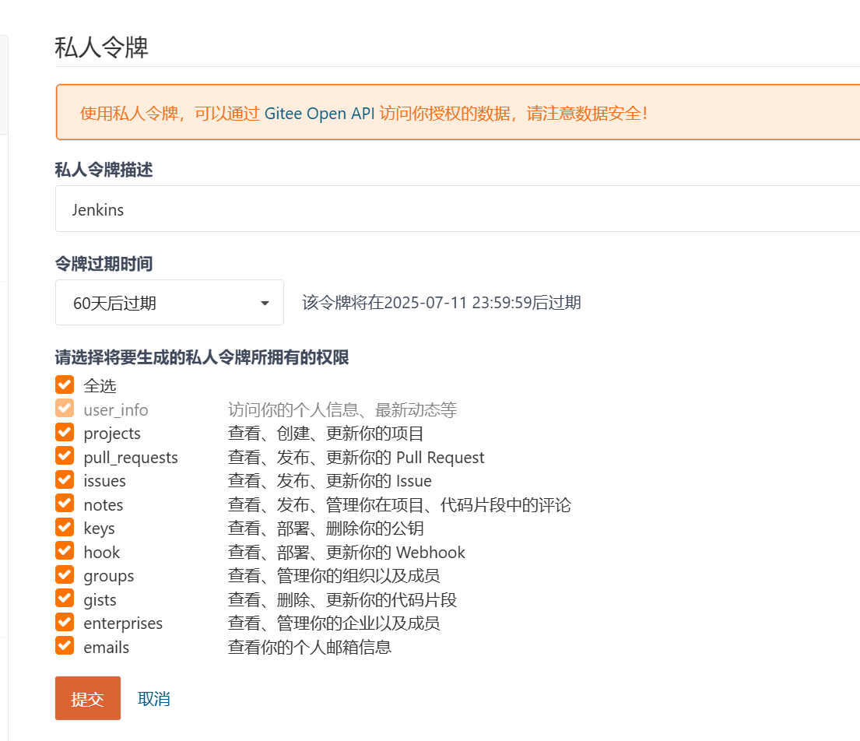This screenshot has width=860, height=741.
Task: Click the pull_requests permission label text
Action: pos(131,458)
